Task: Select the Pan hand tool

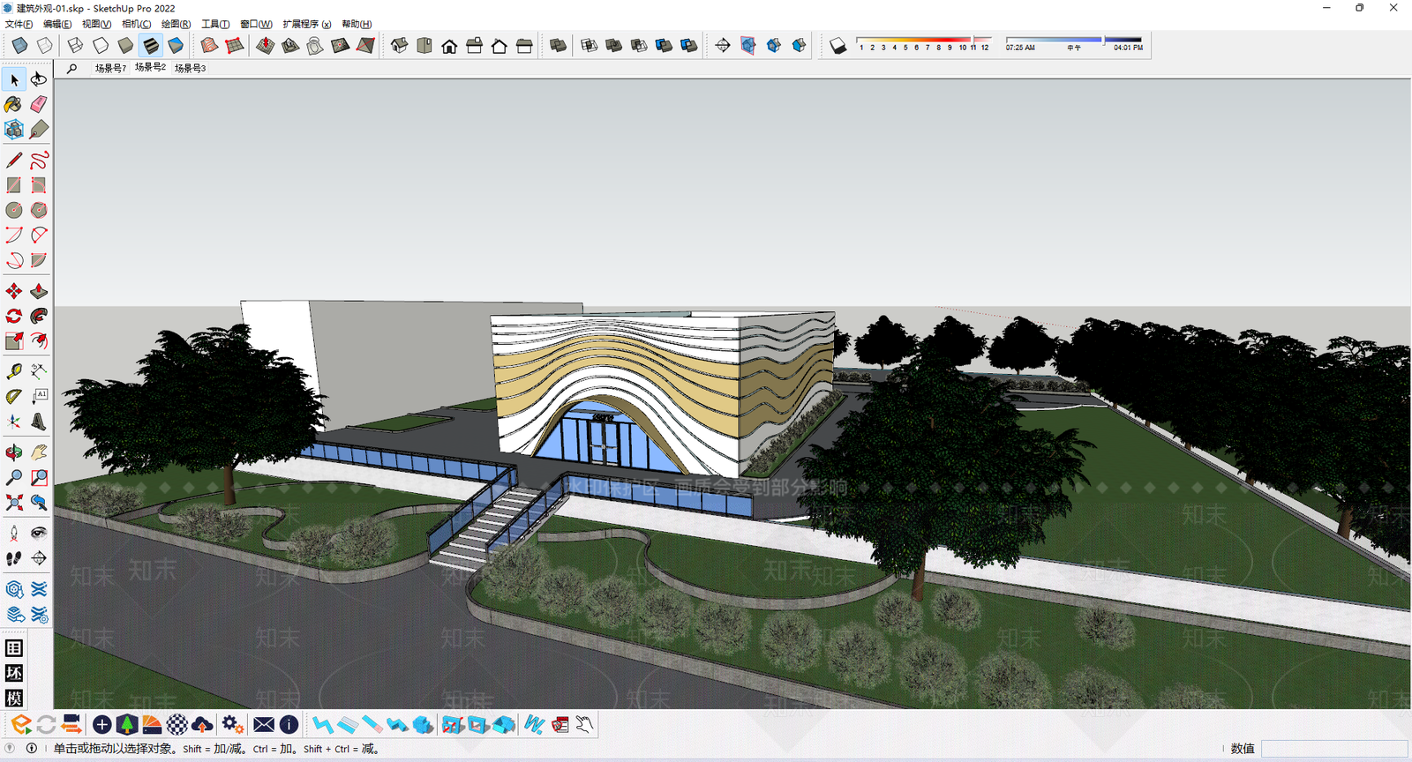Action: pyautogui.click(x=39, y=452)
